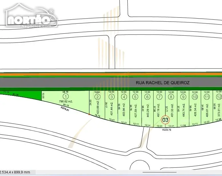Select circled lot number 11
The image size is (222, 176).
pos(207,97)
